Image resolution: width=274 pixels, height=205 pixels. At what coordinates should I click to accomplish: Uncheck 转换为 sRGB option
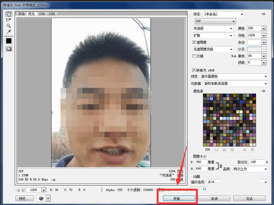coord(194,70)
